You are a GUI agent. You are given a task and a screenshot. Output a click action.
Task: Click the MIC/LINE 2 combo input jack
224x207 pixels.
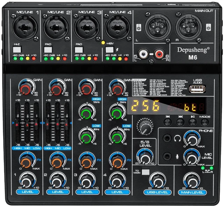(x=55, y=27)
